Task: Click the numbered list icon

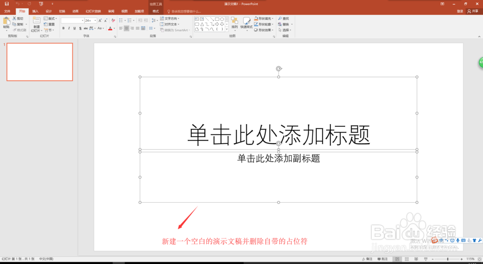Action: coord(129,20)
